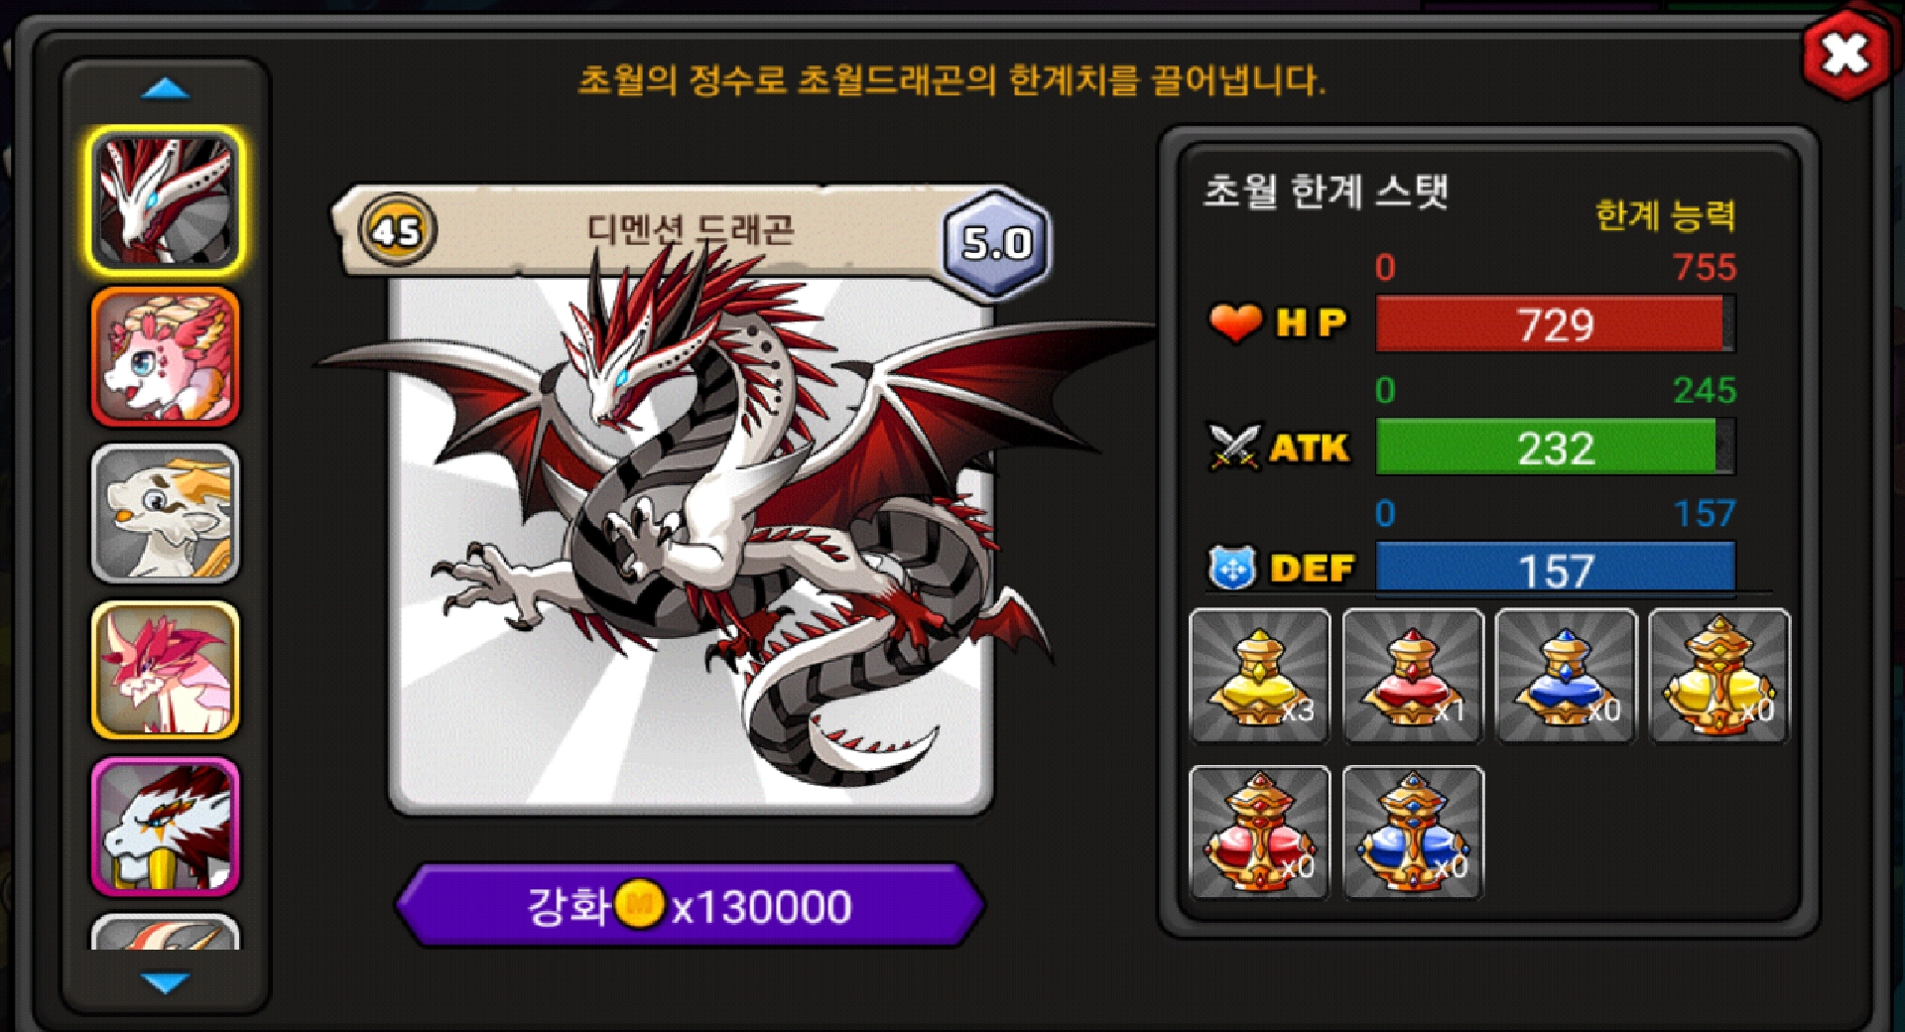Screen dimensions: 1905x1032
Task: Choose the red-maned pink dragon portrait
Action: [x=166, y=671]
